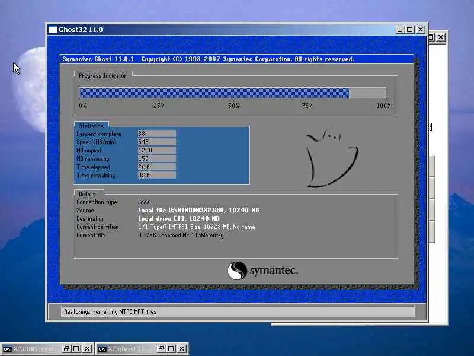Maximize the Ghost32 11.0 window

pyautogui.click(x=410, y=30)
